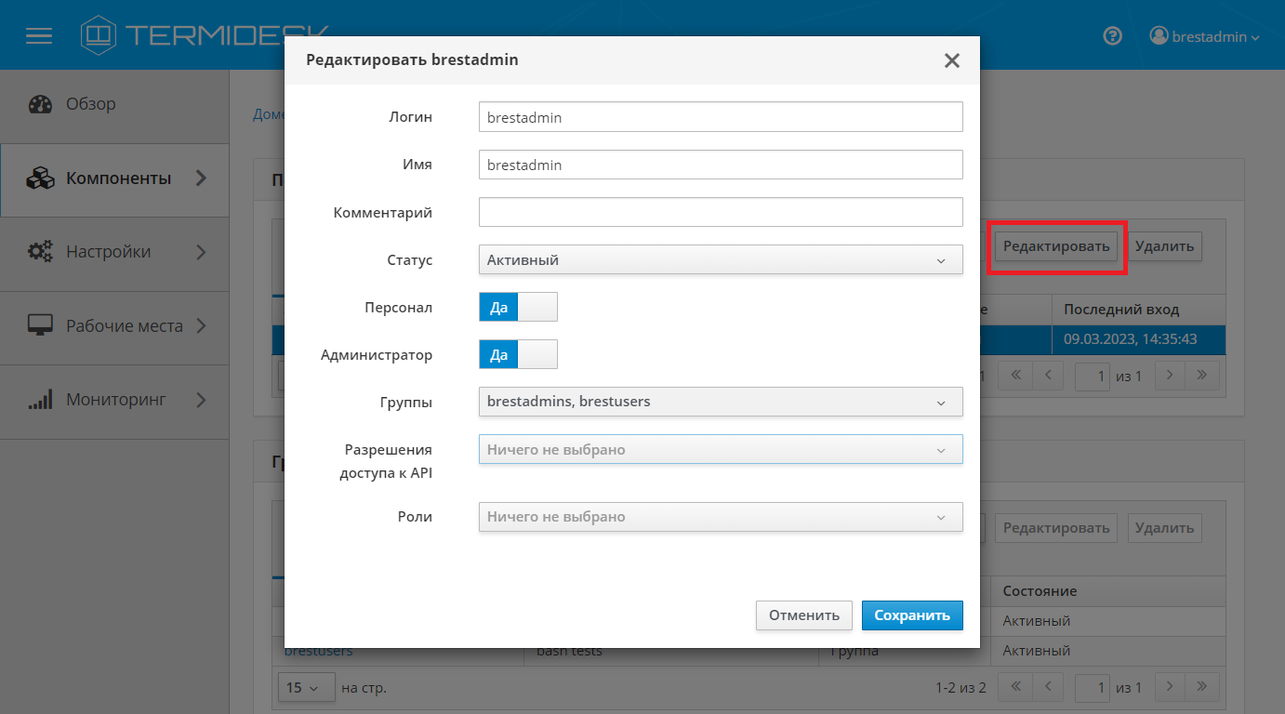Click the help question mark icon
This screenshot has width=1285, height=714.
pyautogui.click(x=1112, y=36)
